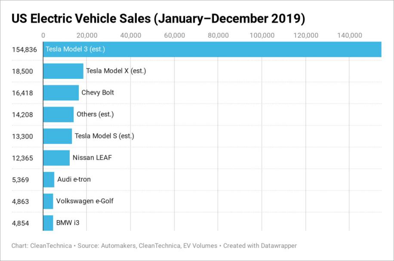Click the Nissan LEAF text label

pos(92,158)
